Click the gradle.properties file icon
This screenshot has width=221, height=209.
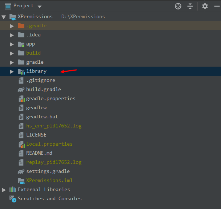[x=22, y=99]
